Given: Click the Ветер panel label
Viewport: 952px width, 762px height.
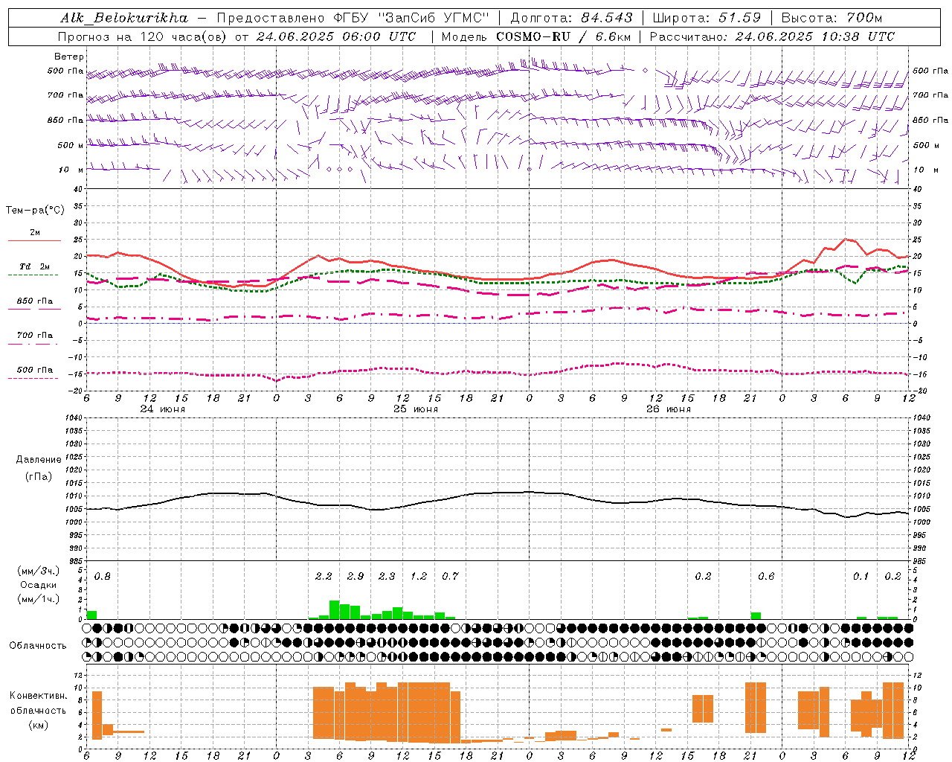Looking at the screenshot, I should pos(69,57).
